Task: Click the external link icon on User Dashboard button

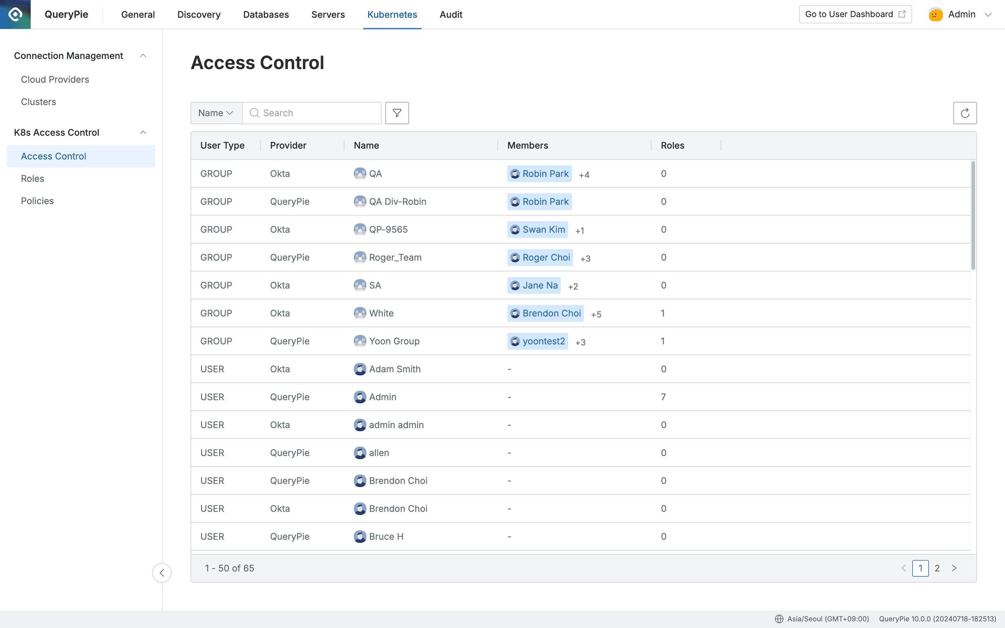Action: (x=902, y=14)
